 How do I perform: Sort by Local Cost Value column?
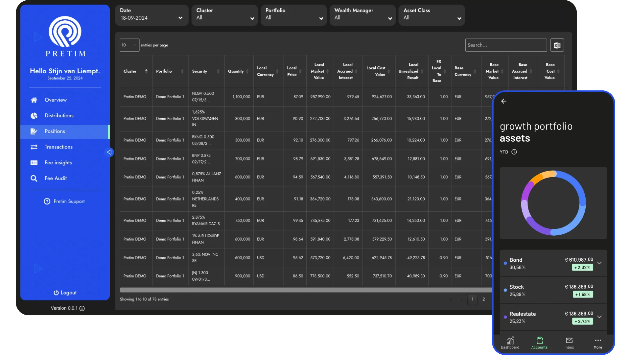(x=379, y=71)
